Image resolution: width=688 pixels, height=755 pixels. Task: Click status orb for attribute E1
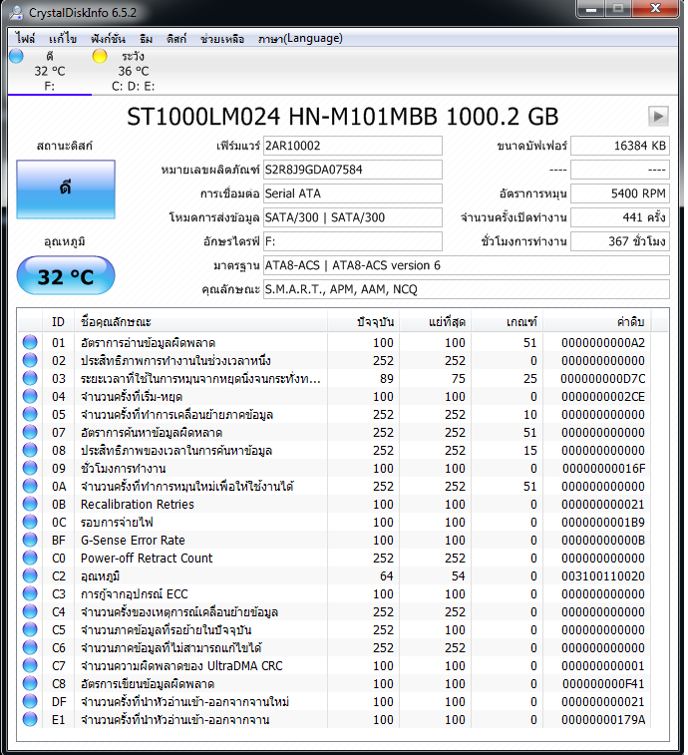coord(30,719)
